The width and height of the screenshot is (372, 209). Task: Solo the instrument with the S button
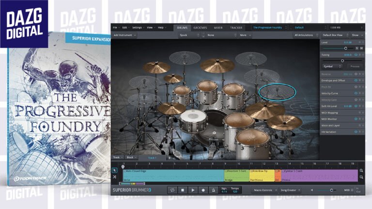click(x=357, y=48)
